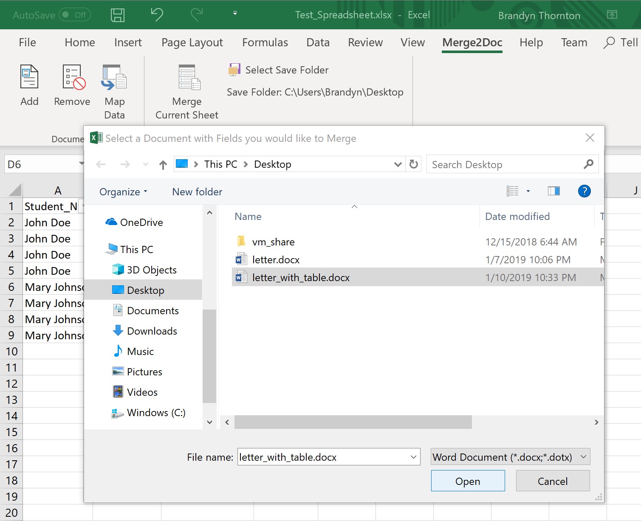Toggle the AutoSave switch
The image size is (641, 521).
tap(75, 15)
